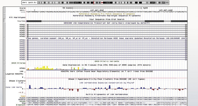Open 'Reference Assembly Alternate Haplotype Sequence Alignments' title
Image resolution: width=198 pixels, height=106 pixels.
tap(107, 16)
